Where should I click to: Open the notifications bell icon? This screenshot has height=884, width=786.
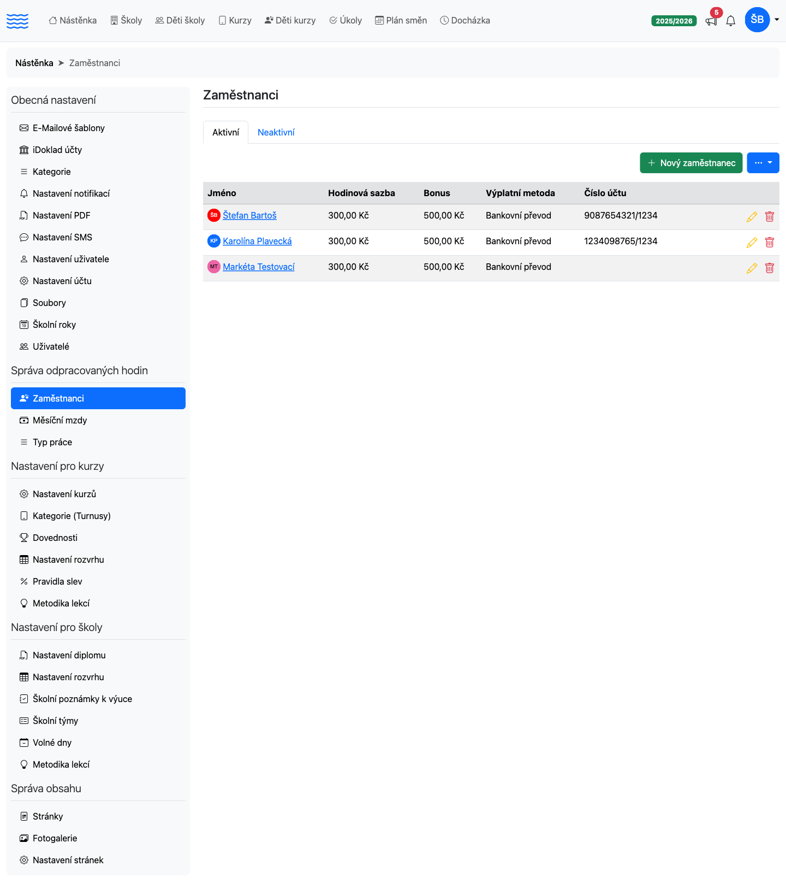[731, 21]
